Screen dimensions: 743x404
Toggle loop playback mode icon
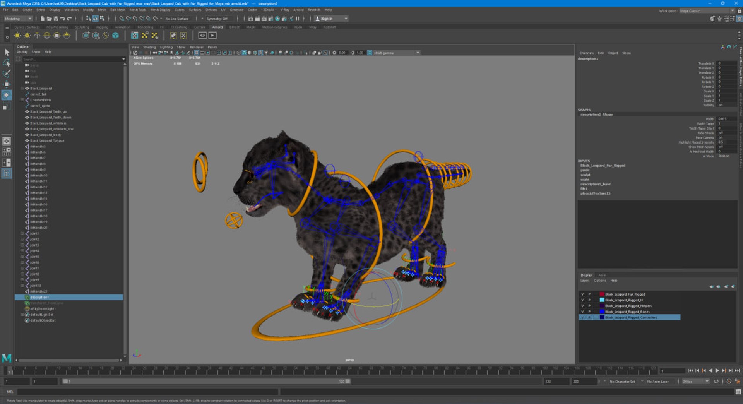(716, 382)
